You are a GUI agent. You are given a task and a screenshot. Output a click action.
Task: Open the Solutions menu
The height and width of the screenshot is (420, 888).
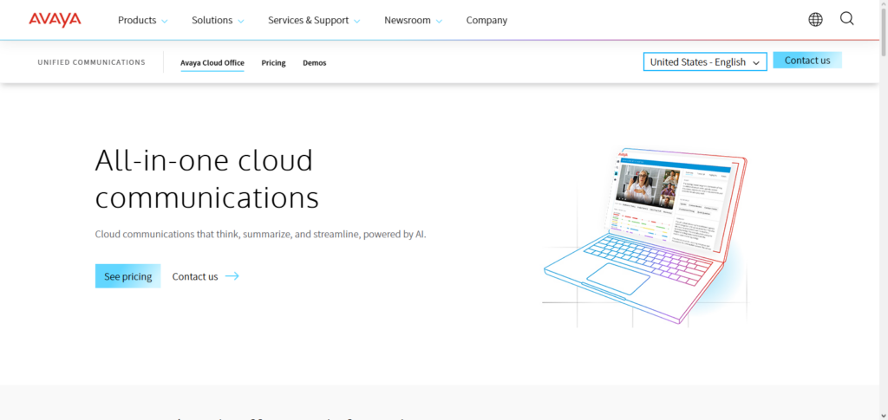(x=212, y=20)
